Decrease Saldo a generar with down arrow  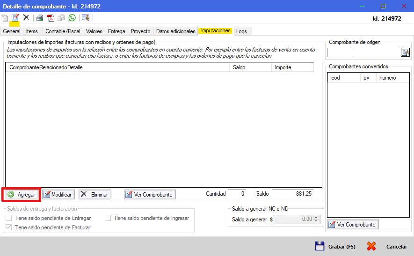[316, 221]
